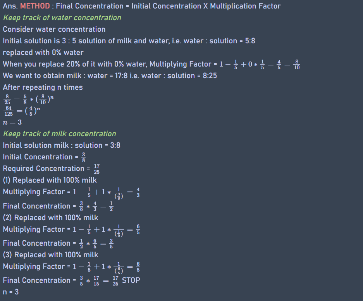Click the last "n = 3" line at the bottom
Screen dimensions: 363x301
point(10,292)
